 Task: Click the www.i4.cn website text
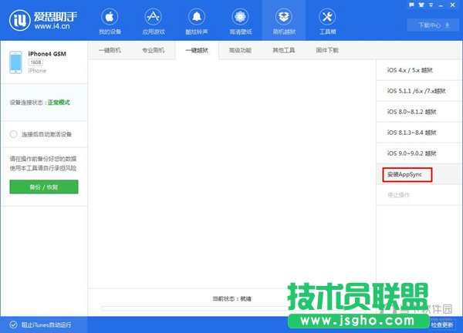tap(52, 26)
